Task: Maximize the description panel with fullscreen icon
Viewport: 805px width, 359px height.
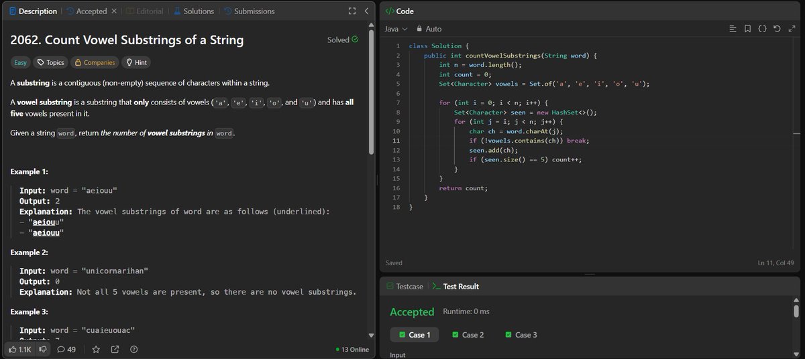Action: click(x=352, y=11)
